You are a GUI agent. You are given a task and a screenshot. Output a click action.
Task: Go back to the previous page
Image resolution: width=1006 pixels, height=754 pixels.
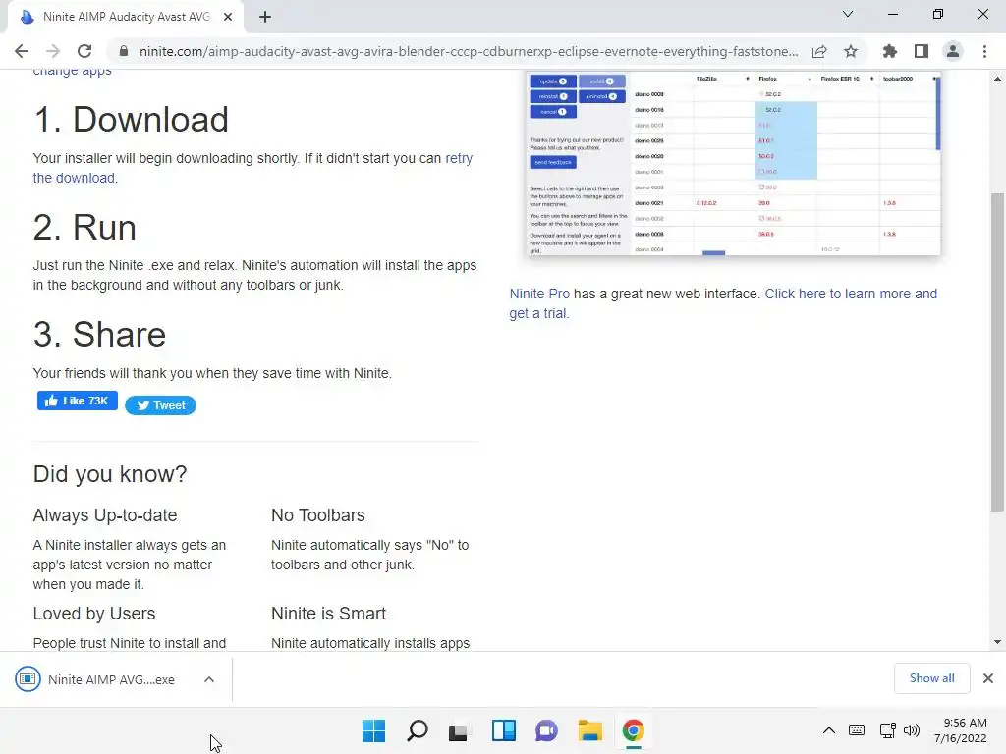click(x=22, y=51)
